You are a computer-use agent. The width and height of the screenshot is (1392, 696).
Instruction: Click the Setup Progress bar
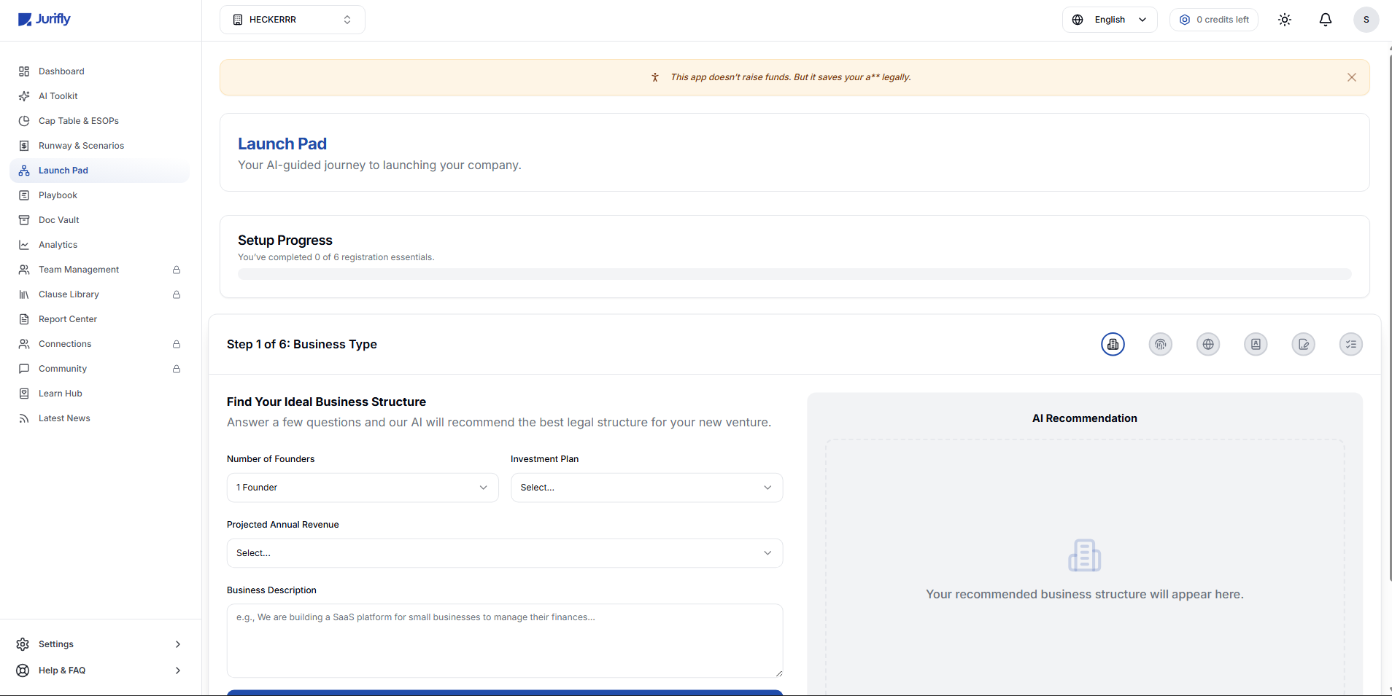click(794, 274)
